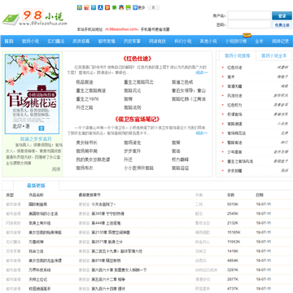This screenshot has width=293, height=293.
Task: Focus the 密码 input field
Action: tap(249, 24)
